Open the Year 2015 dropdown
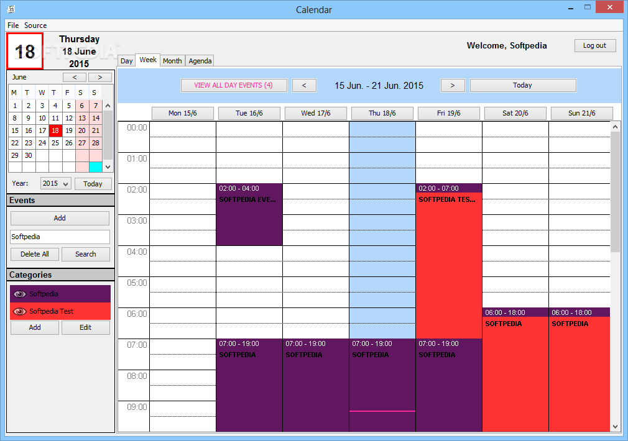This screenshot has width=628, height=441. coord(56,183)
